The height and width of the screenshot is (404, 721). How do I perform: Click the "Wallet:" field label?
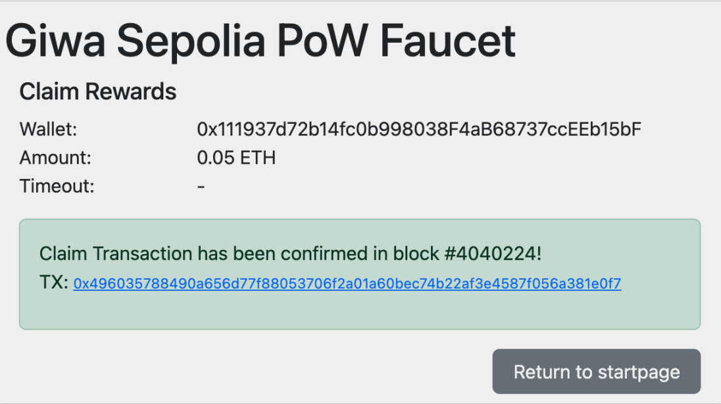click(x=49, y=130)
